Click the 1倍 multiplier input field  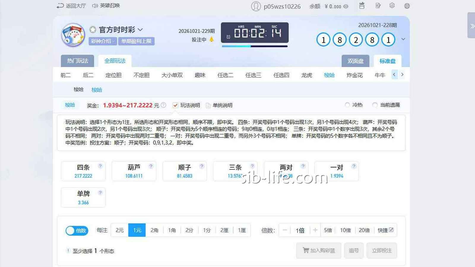pos(300,230)
